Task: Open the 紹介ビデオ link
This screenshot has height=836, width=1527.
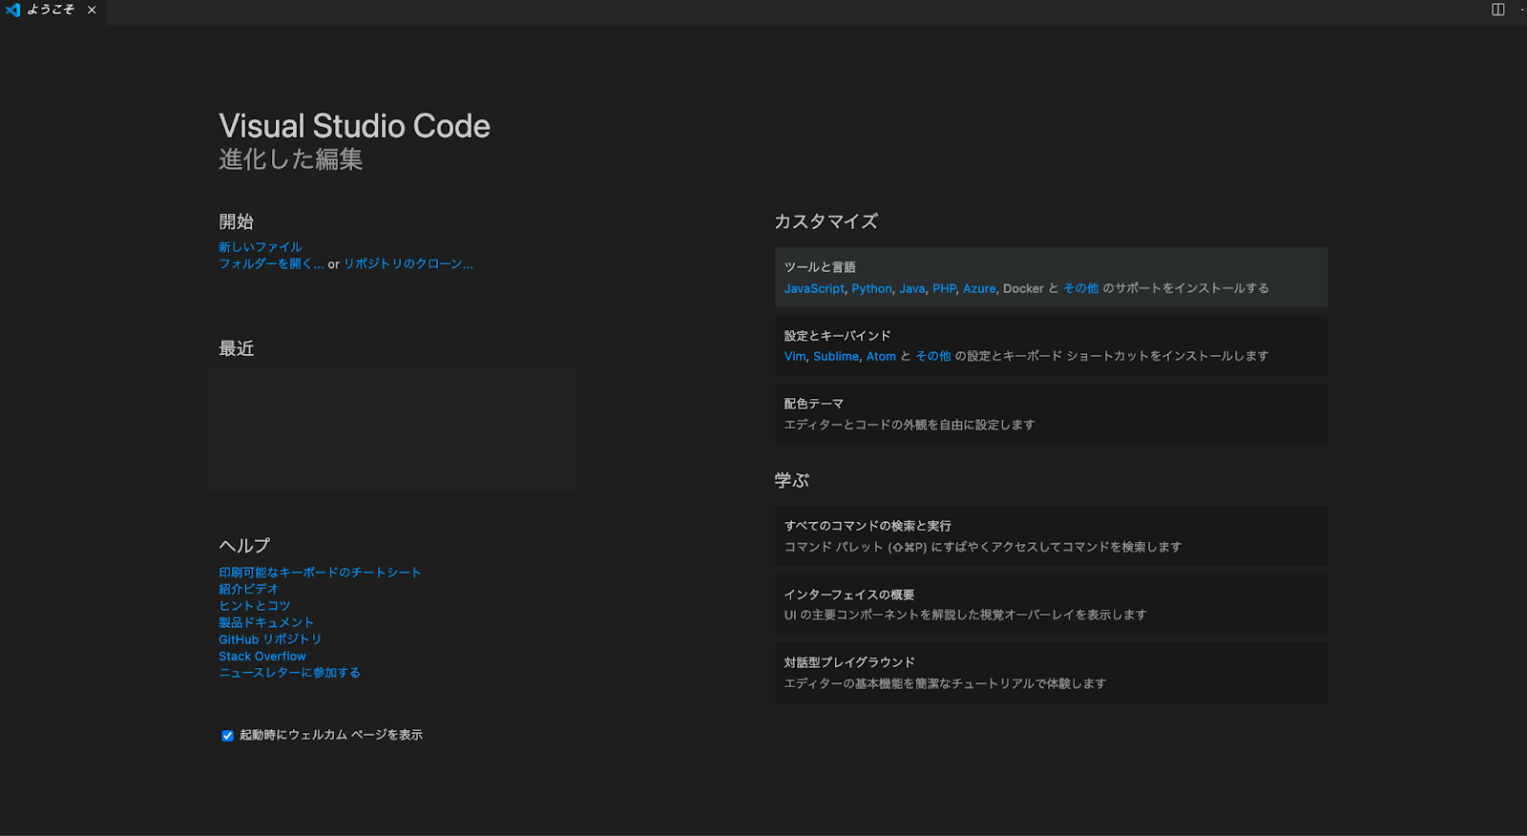Action: (248, 589)
